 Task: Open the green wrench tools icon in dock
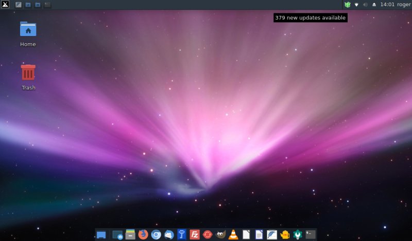298,234
